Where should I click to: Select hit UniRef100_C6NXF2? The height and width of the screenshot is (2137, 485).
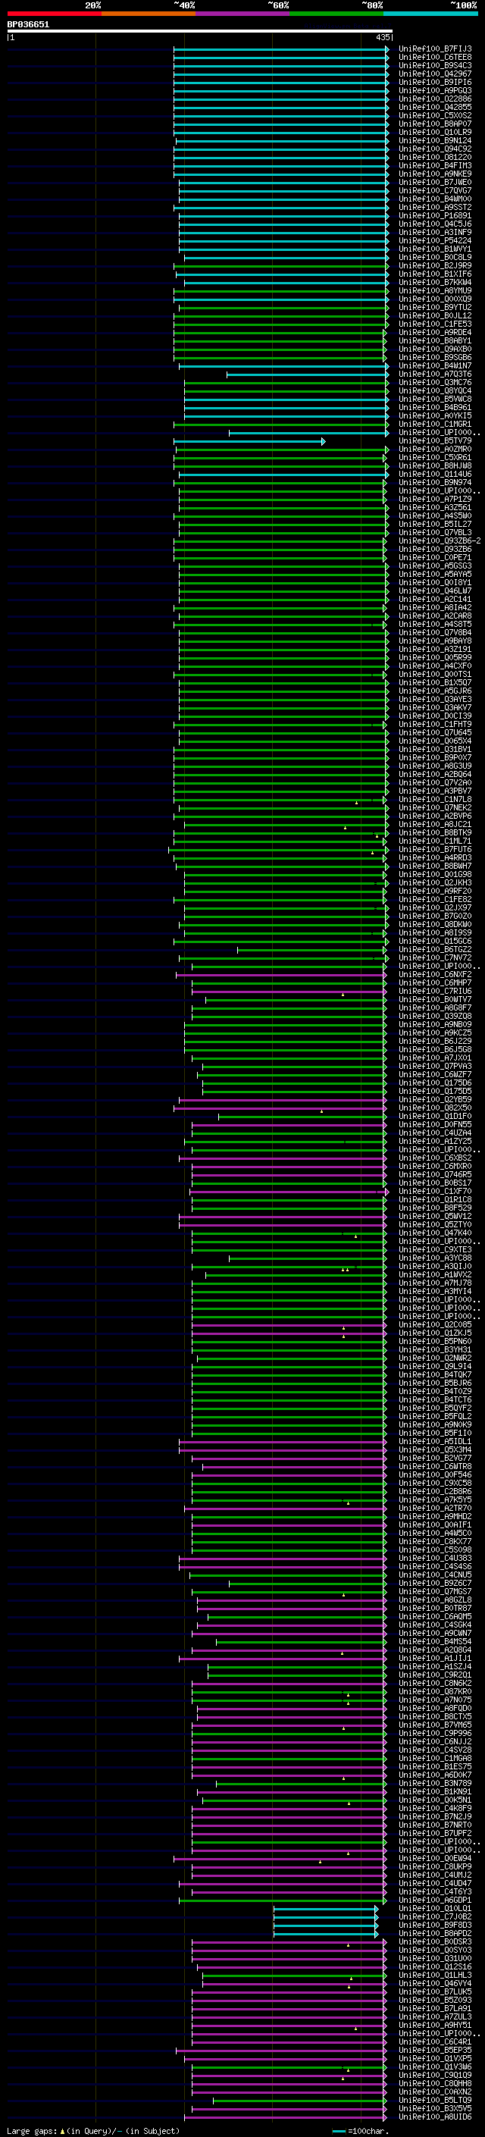point(434,974)
